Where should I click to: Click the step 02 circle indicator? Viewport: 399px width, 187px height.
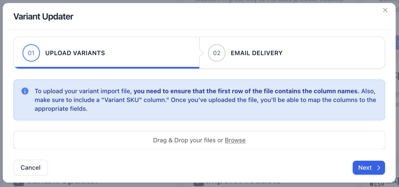point(217,53)
